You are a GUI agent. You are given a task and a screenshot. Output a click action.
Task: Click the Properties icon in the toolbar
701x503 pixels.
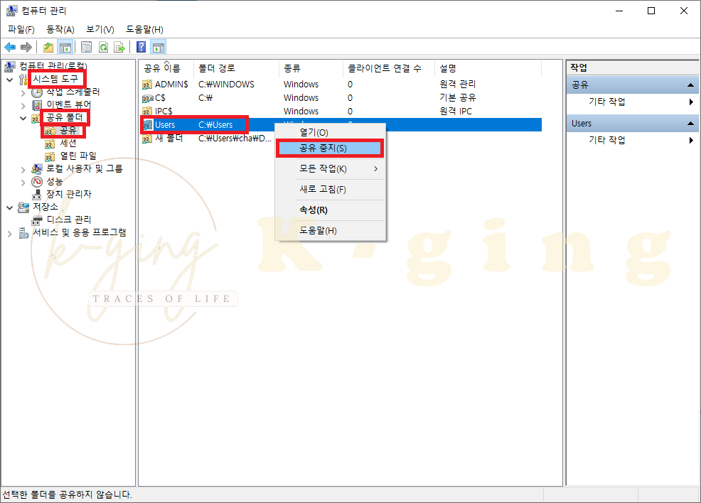87,47
